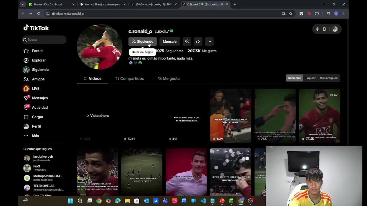Viewport: 367px width, 206px height.
Task: Open the video with 783 views
Action: point(275,116)
